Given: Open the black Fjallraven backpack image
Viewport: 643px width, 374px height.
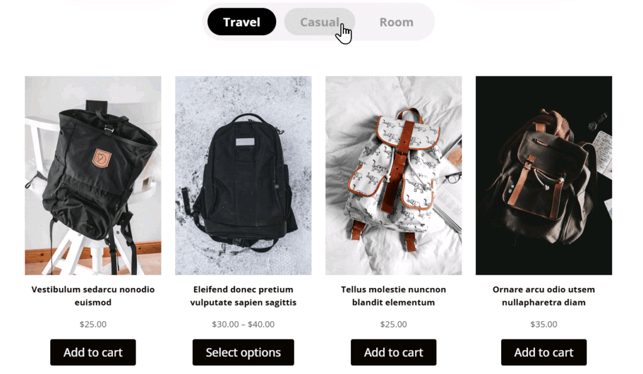Looking at the screenshot, I should (93, 175).
